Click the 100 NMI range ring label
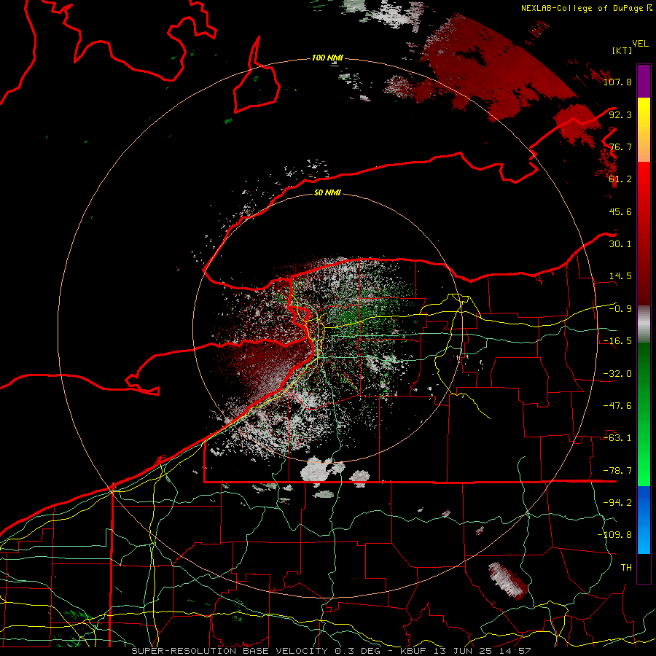Viewport: 656px width, 656px height. click(x=327, y=58)
